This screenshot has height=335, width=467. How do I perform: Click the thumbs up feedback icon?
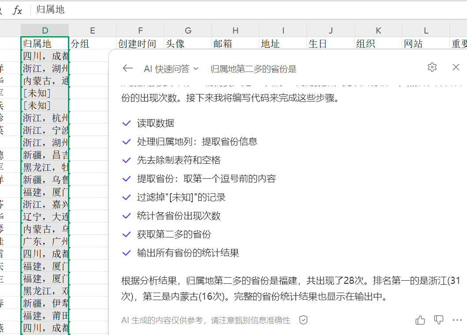(420, 320)
